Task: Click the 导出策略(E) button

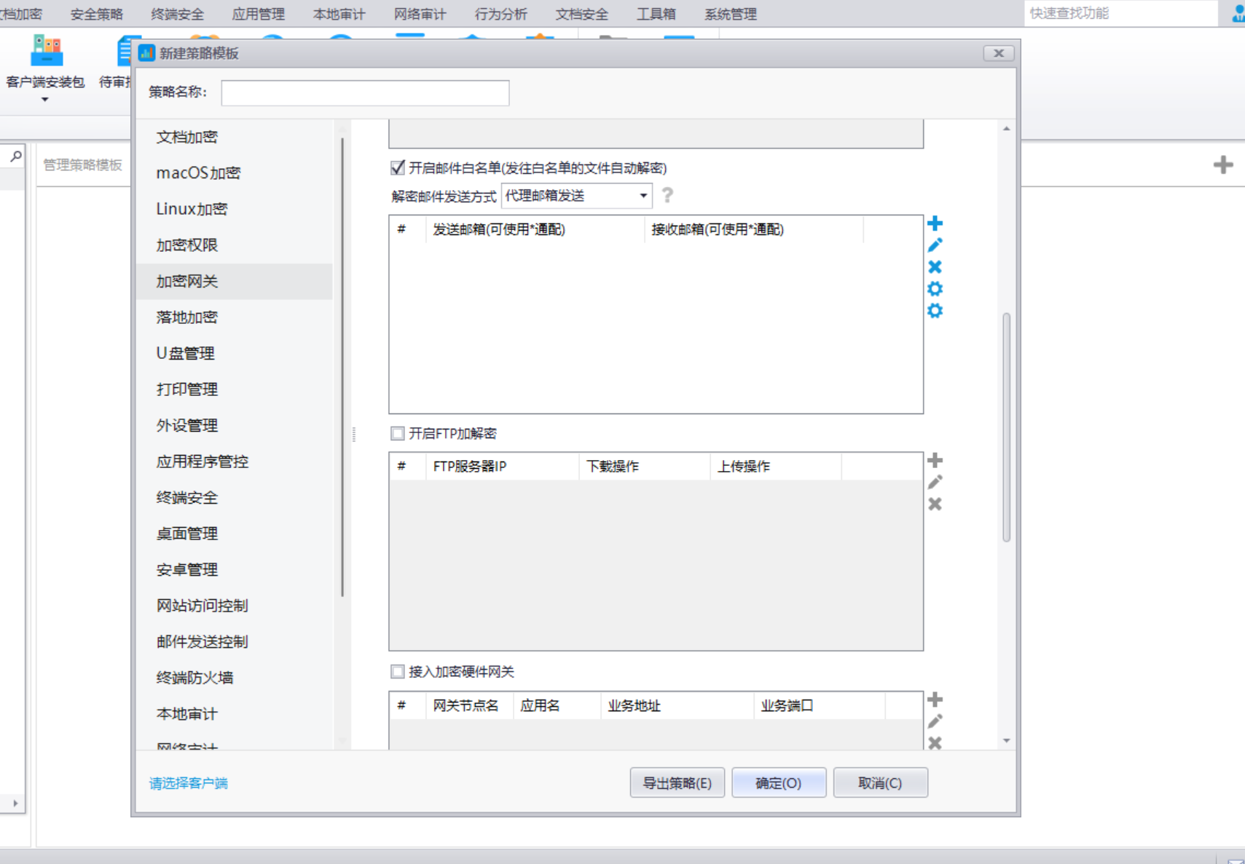Action: pos(677,783)
